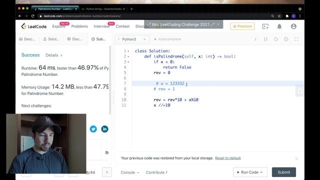Viewport: 320px width, 180px height.
Task: Open Chrome three-dot menu
Action: 300,16
